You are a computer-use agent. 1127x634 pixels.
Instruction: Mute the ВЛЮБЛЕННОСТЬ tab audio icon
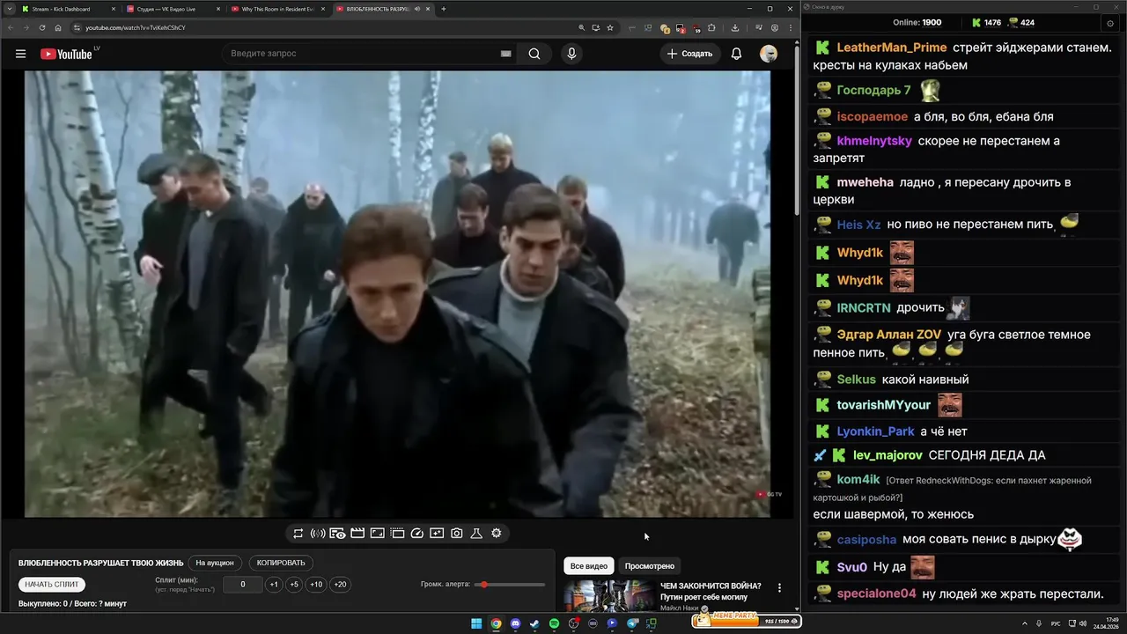[417, 9]
